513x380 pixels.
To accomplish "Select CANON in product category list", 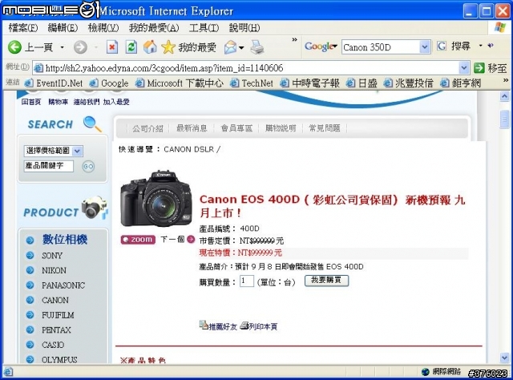I will point(55,300).
